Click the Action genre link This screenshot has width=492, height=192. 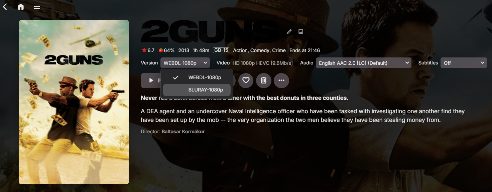point(240,50)
